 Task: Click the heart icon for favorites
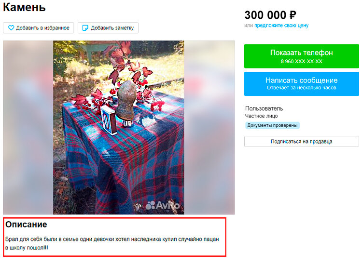[x=11, y=28]
